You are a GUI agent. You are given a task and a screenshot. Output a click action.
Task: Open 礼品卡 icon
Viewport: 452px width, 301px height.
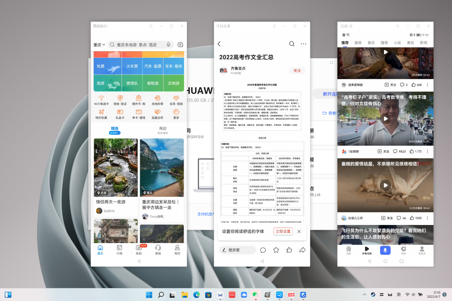(120, 114)
